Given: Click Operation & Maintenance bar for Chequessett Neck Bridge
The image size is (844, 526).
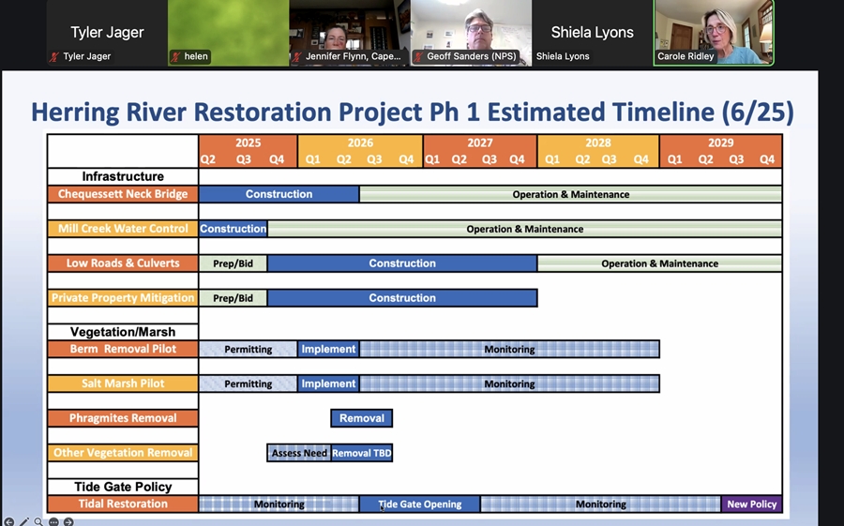Looking at the screenshot, I should coord(570,194).
